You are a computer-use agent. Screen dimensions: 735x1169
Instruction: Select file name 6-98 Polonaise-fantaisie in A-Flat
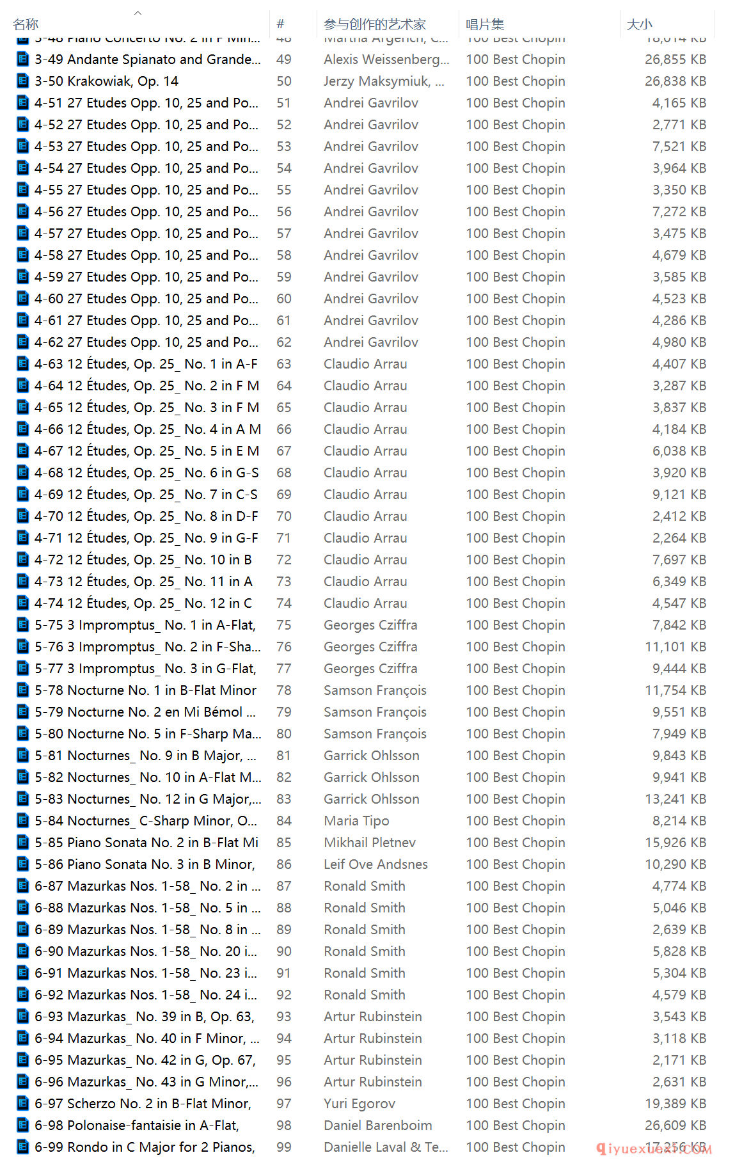[x=137, y=1125]
